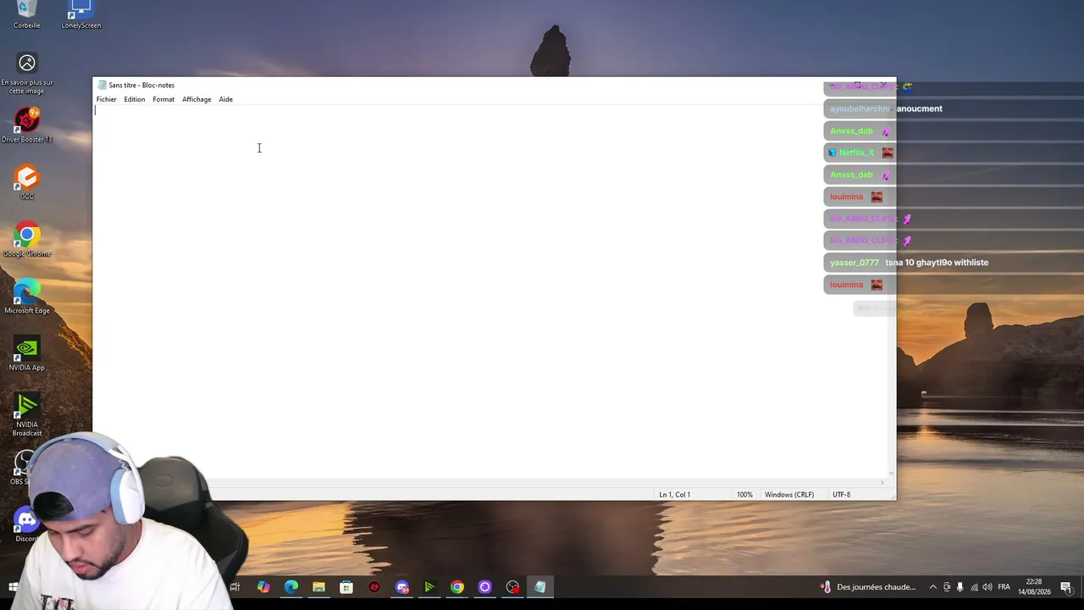Viewport: 1084px width, 610px height.
Task: Click the 100% zoom status entry
Action: click(744, 495)
